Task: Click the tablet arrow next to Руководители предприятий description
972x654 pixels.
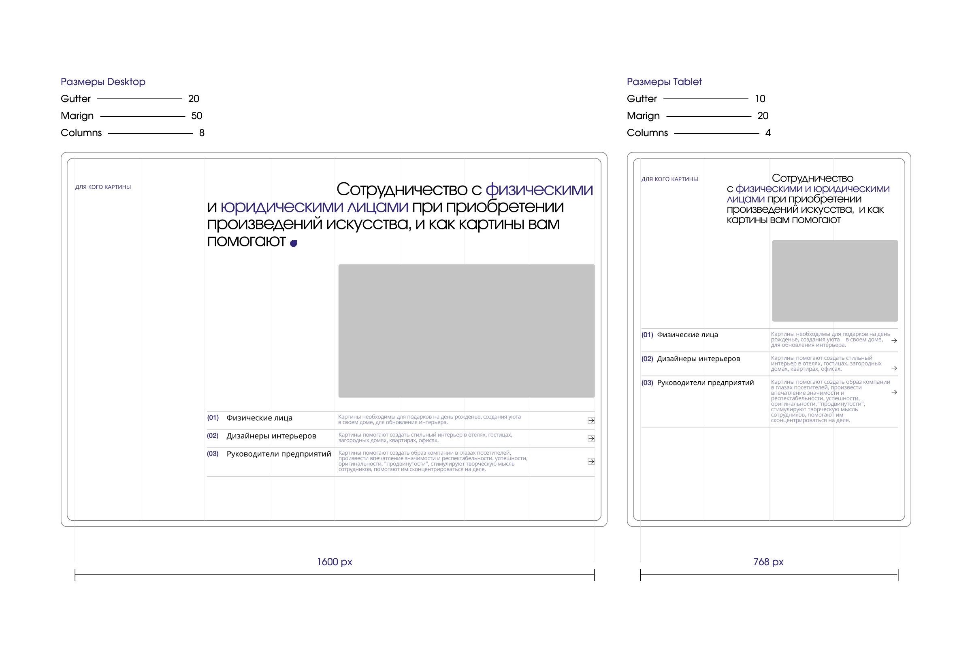Action: 894,392
